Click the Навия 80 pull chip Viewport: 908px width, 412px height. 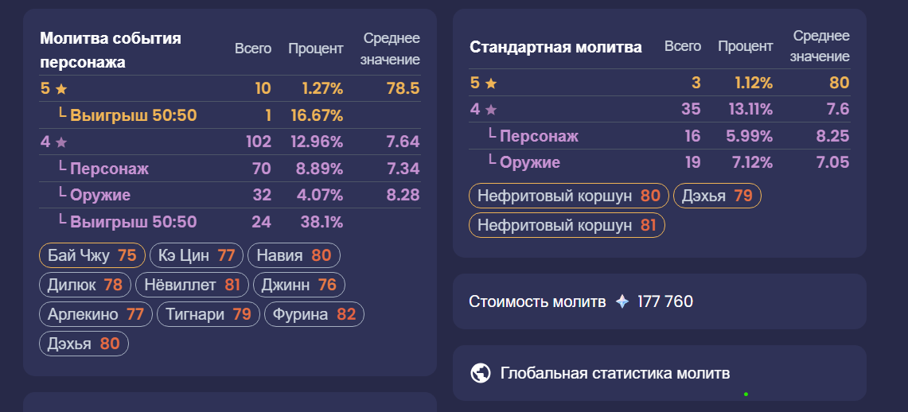(294, 255)
